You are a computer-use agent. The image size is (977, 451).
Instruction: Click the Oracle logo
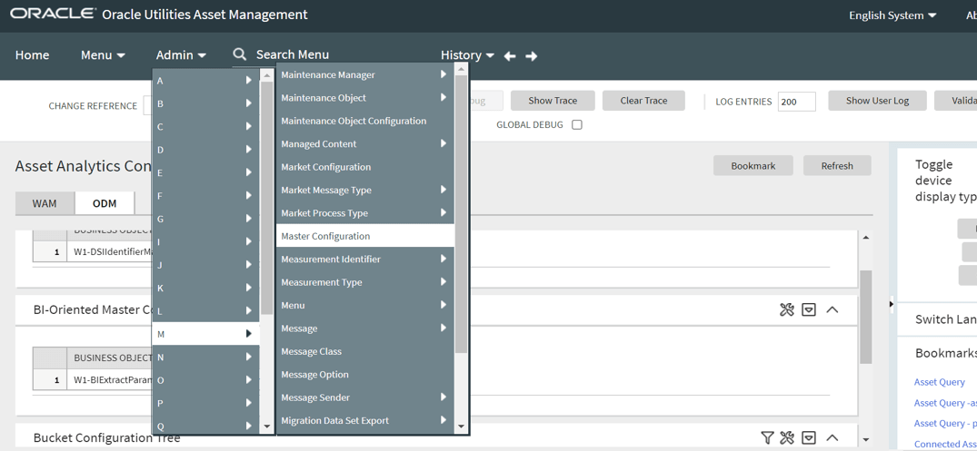click(x=53, y=14)
